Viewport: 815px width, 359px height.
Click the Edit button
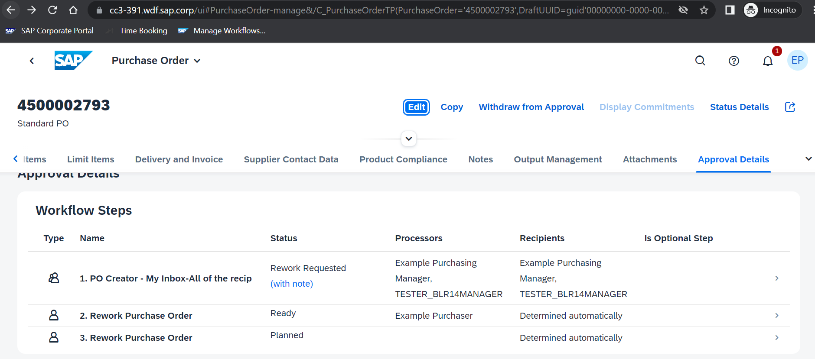(417, 107)
